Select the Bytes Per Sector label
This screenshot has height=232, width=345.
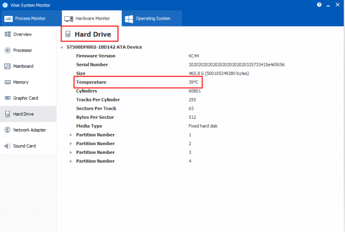coord(95,118)
